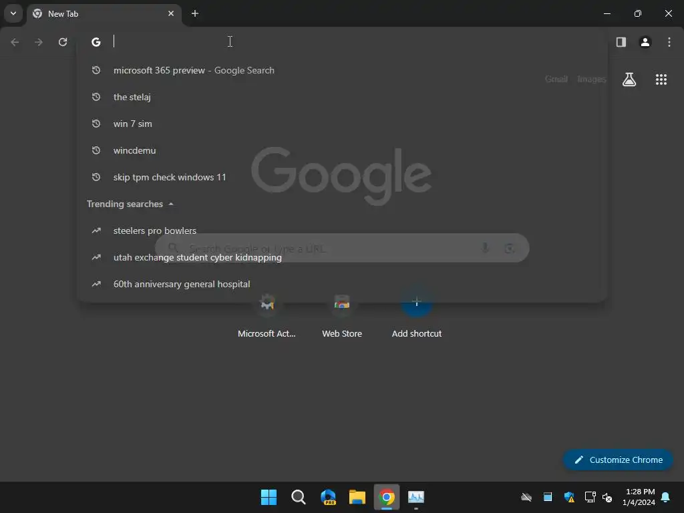This screenshot has height=513, width=684.
Task: Open Chrome's three-dot menu
Action: pyautogui.click(x=669, y=42)
